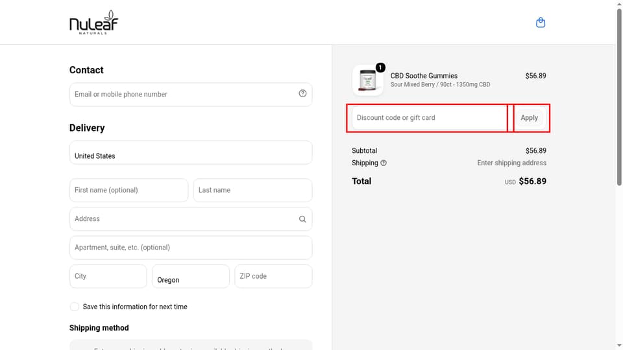Focus the City input field
The image size is (623, 350).
[108, 276]
